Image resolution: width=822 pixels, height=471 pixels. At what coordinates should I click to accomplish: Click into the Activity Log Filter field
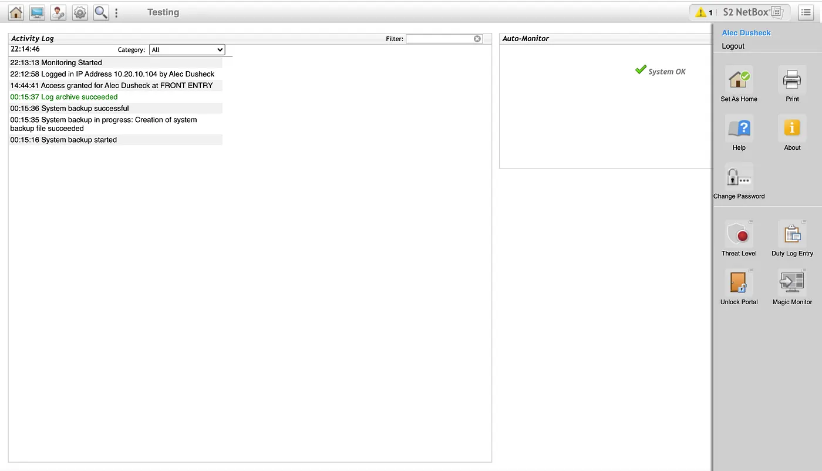point(439,39)
